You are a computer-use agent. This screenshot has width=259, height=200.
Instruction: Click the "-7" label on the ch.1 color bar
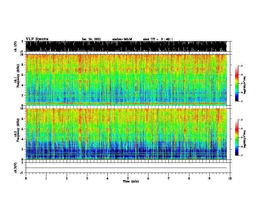[241, 102]
